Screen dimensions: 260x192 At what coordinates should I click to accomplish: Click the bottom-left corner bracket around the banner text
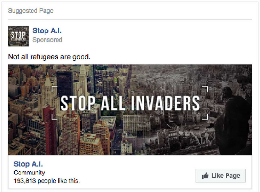[x=54, y=117]
